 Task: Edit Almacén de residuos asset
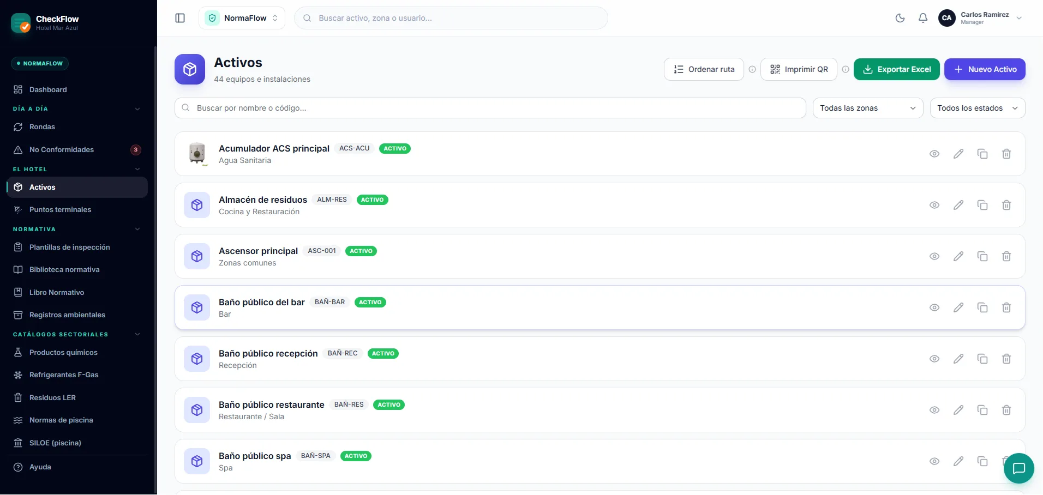pyautogui.click(x=958, y=205)
